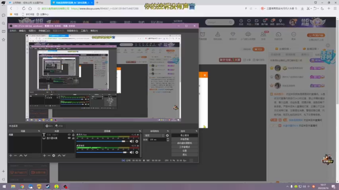Open the 文件(F) menu in OBS
Screen dimensions: 339x190
pos(13,31)
